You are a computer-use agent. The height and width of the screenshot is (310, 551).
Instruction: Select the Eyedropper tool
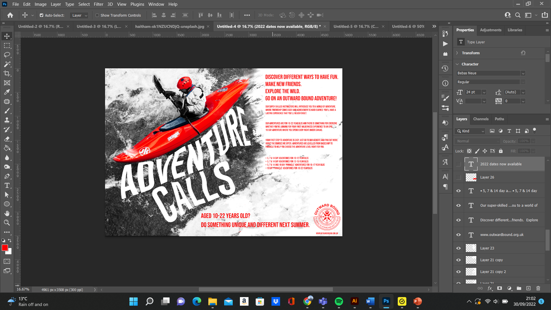click(7, 92)
